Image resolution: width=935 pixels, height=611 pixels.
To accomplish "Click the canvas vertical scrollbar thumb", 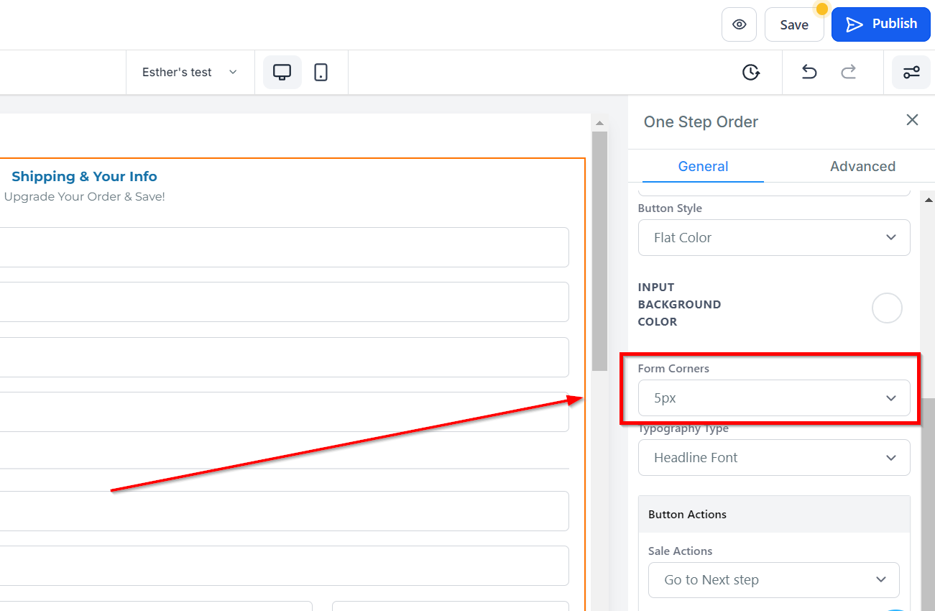I will (x=600, y=251).
